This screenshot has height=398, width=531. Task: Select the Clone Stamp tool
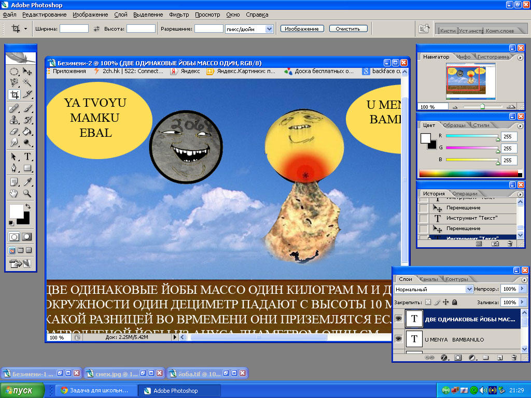point(14,120)
